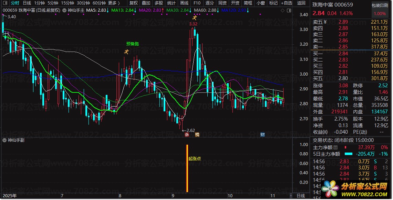393x200 pixels.
Task: Click the MA30: 2.84 label
Action: pos(179,10)
